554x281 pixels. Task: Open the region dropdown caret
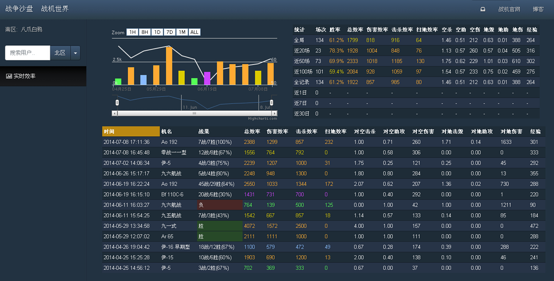(x=75, y=53)
